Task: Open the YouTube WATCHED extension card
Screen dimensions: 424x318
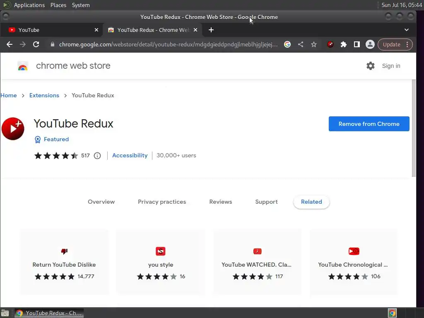Action: pos(257,262)
